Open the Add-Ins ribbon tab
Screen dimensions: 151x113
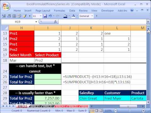point(122,11)
